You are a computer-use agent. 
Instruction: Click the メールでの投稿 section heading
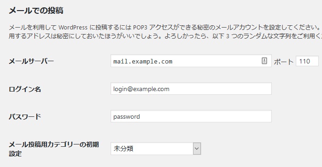tap(36, 11)
